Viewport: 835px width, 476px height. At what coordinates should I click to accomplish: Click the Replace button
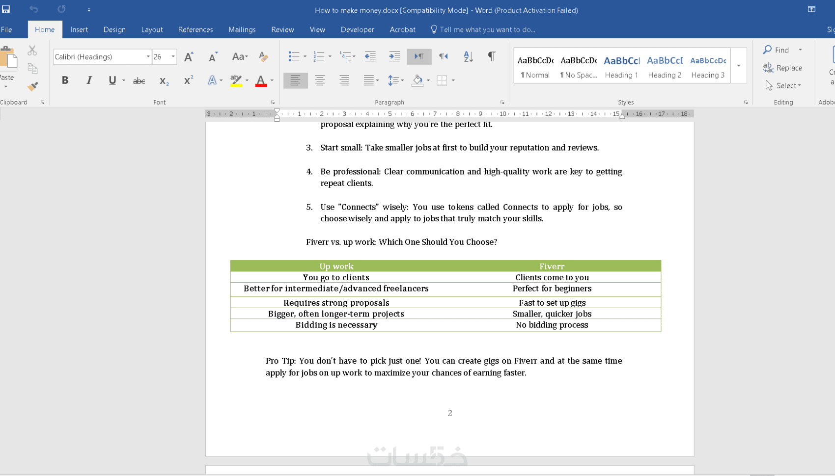782,68
